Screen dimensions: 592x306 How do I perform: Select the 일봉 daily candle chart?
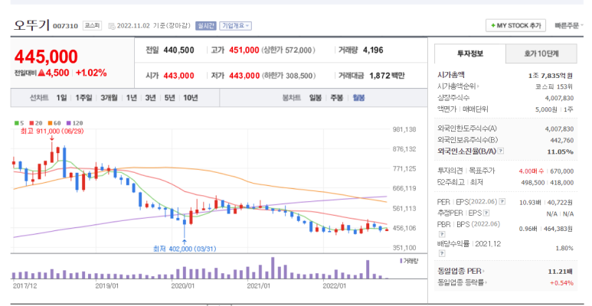[316, 98]
